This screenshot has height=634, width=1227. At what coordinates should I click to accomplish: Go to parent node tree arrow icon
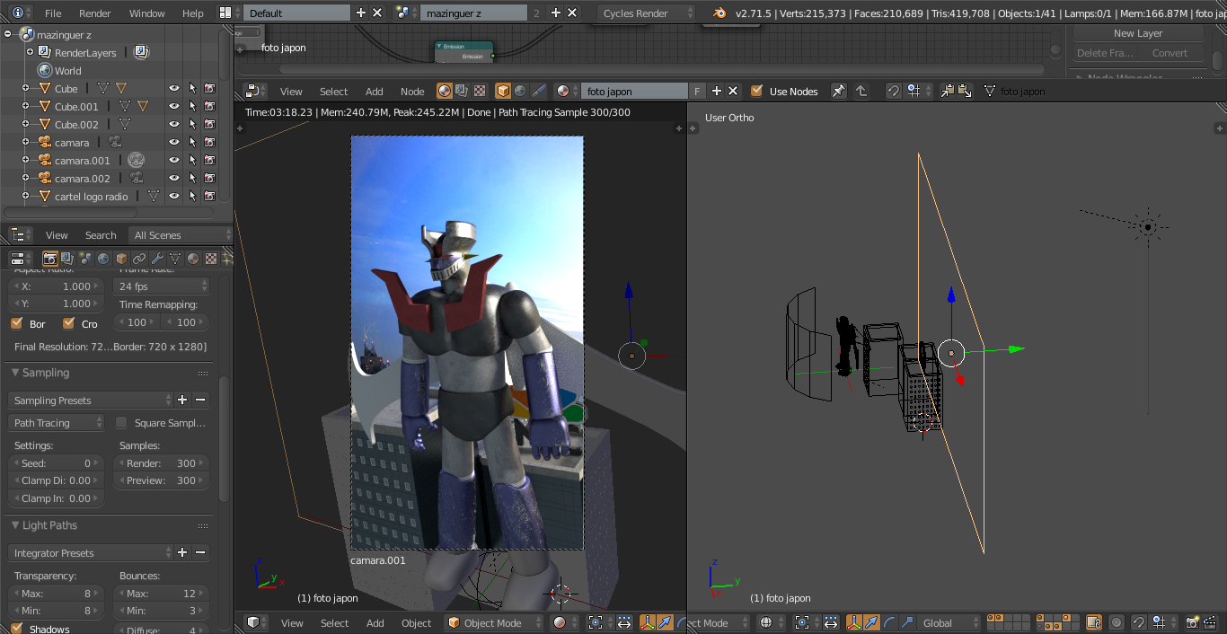pyautogui.click(x=861, y=91)
